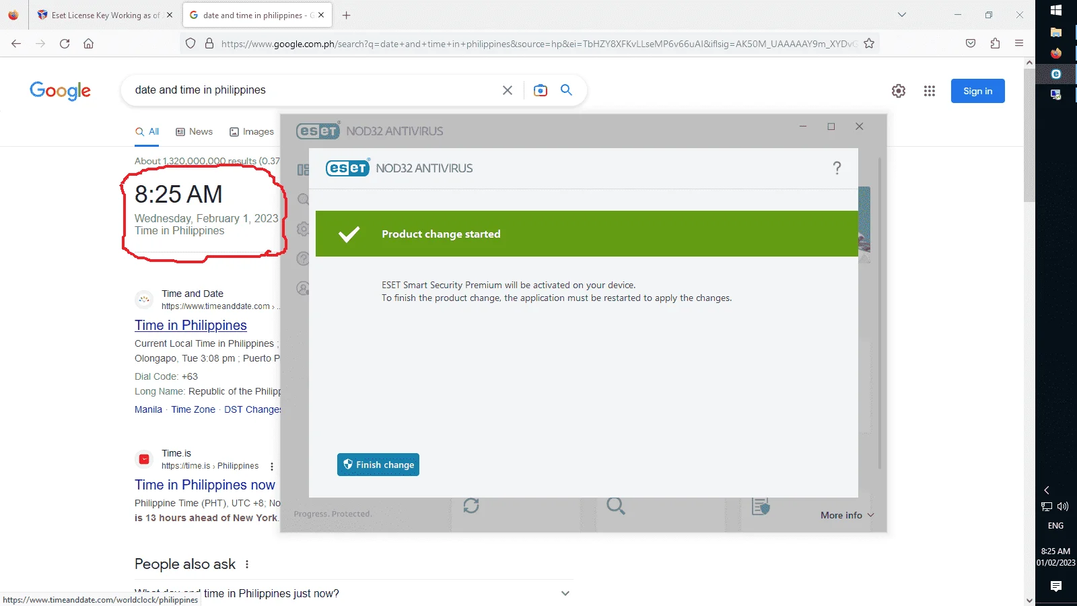Viewport: 1077px width, 606px height.
Task: Switch to the News search tab
Action: (x=195, y=131)
